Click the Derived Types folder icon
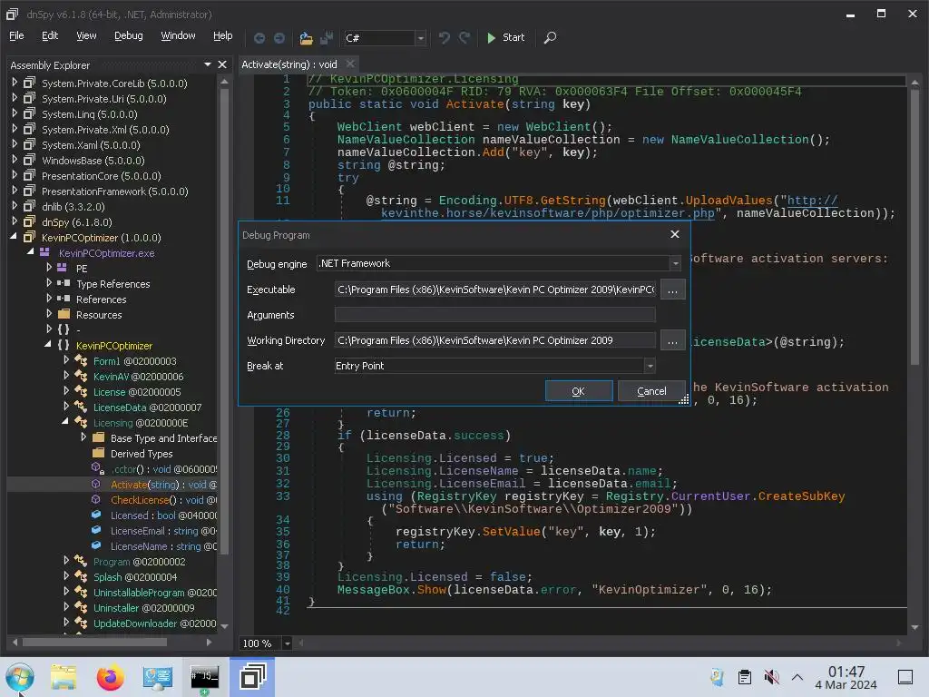Viewport: 929px width, 697px height. [98, 453]
